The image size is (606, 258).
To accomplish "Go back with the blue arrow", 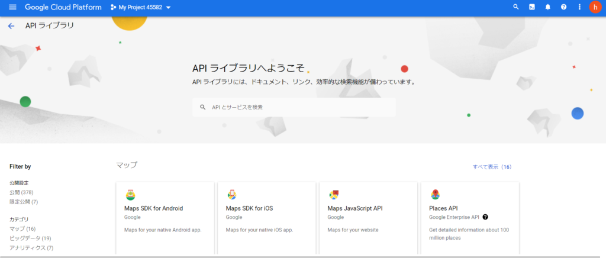I will (x=11, y=26).
